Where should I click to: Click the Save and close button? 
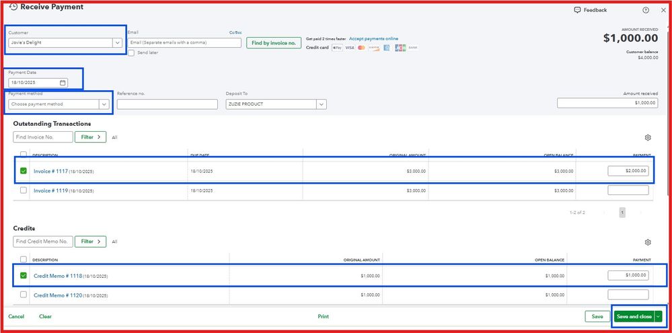(634, 317)
